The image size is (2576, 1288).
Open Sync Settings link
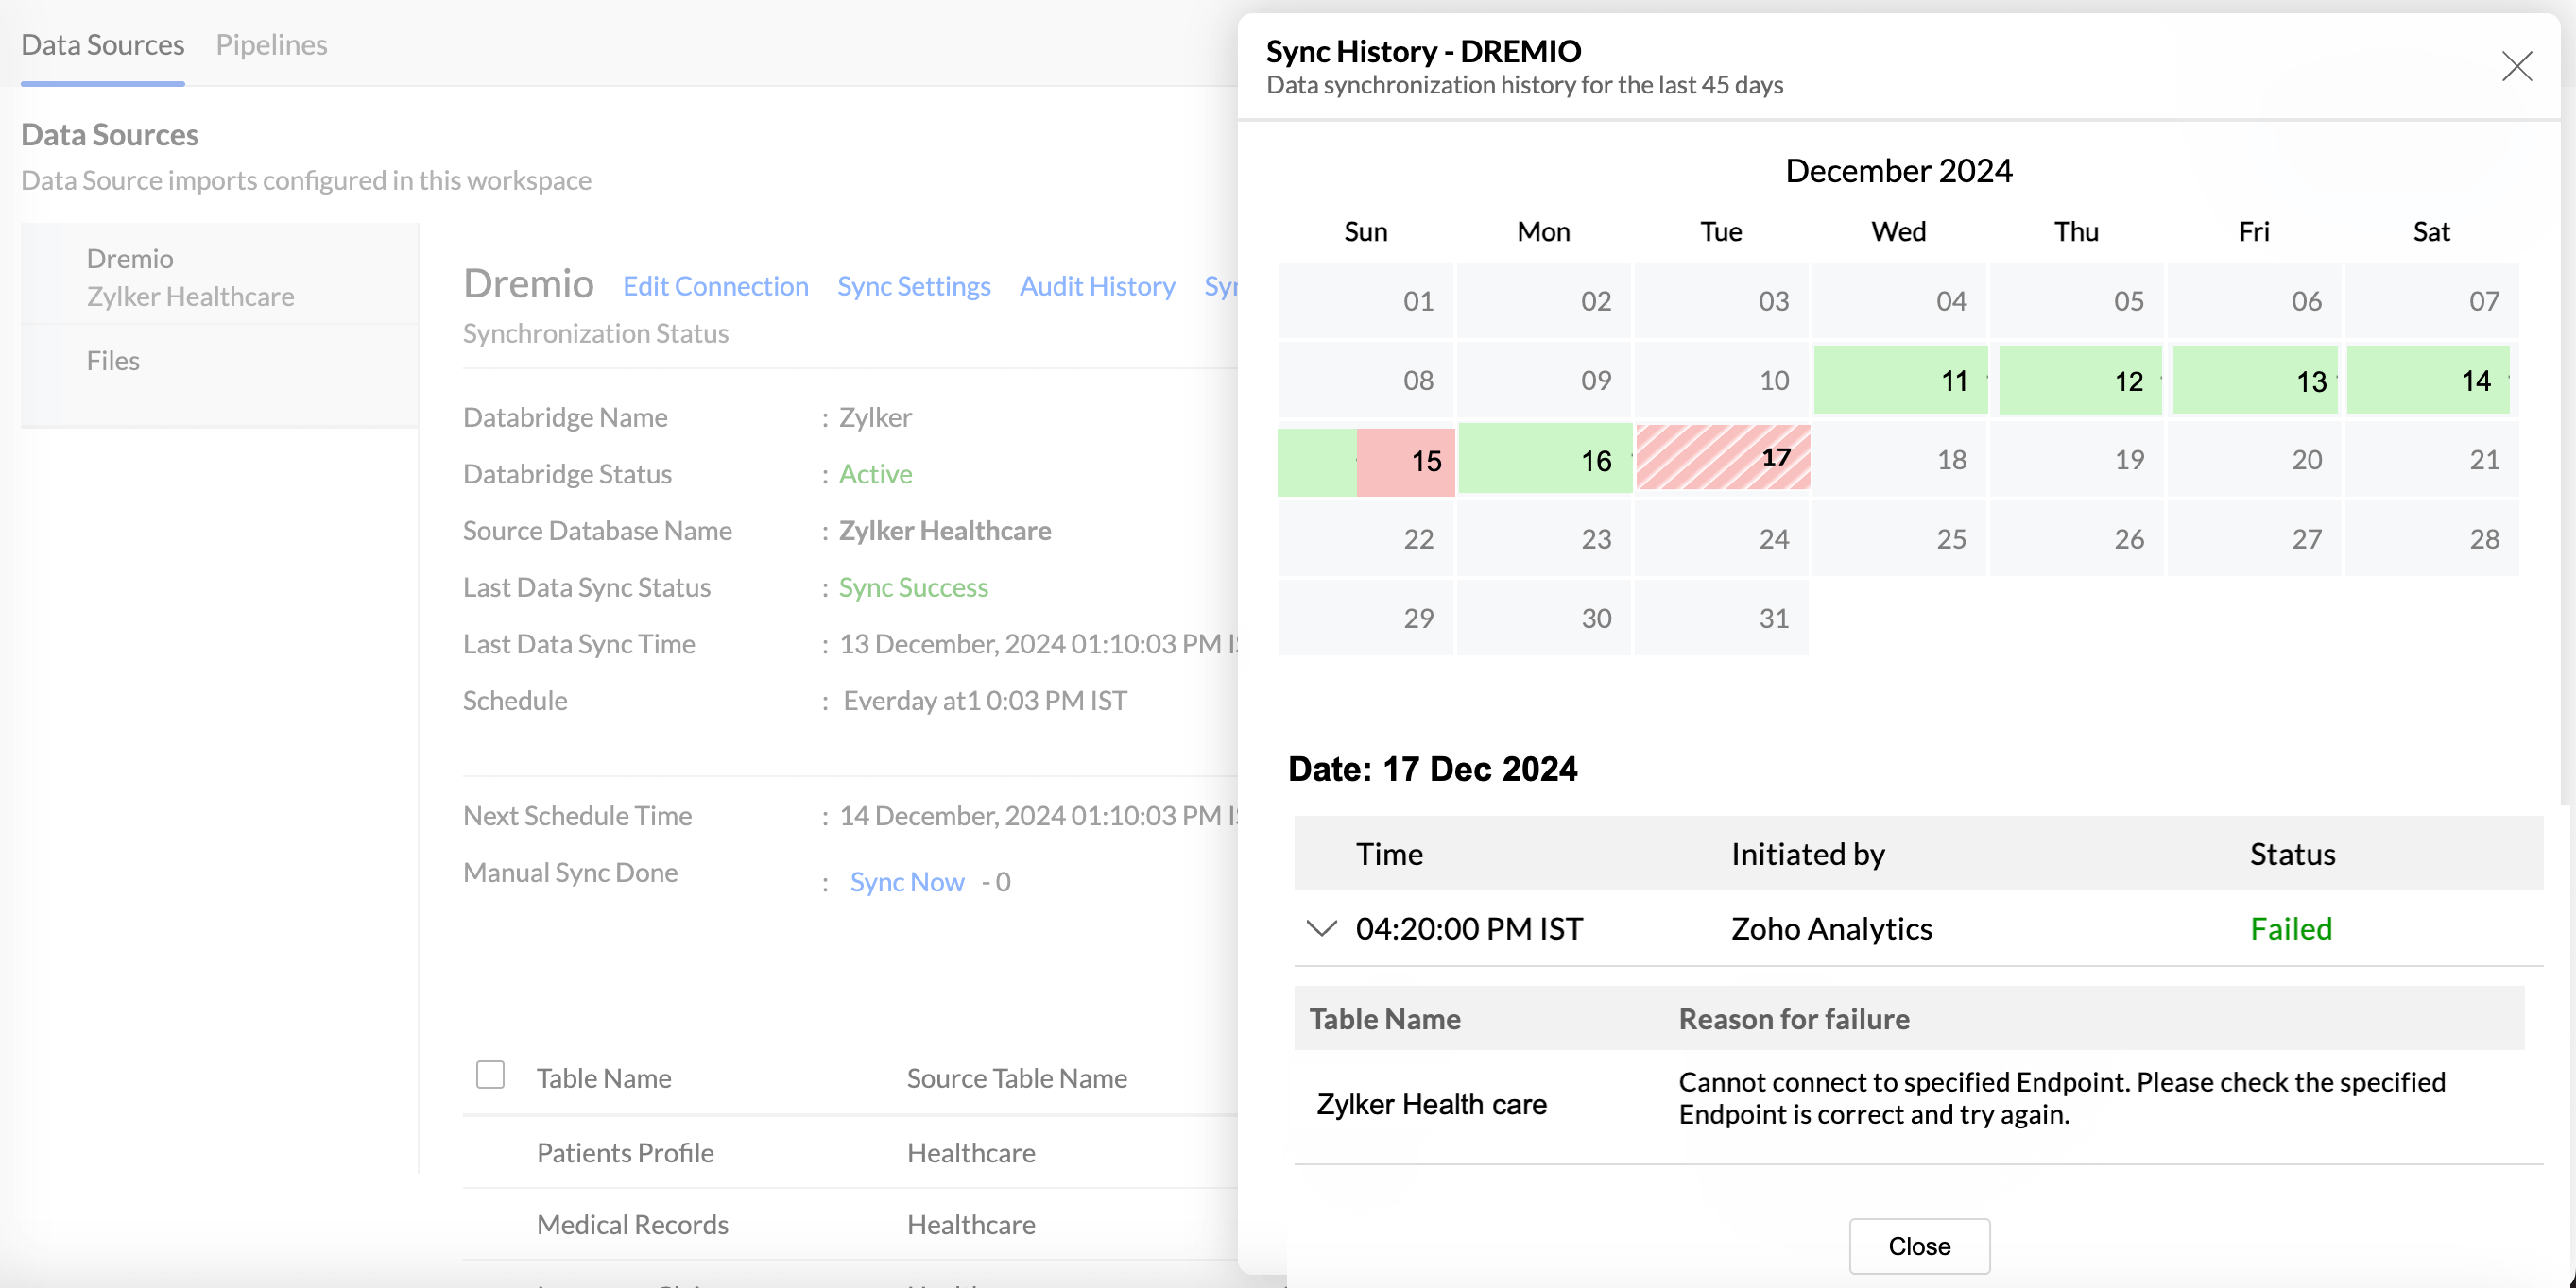click(x=913, y=286)
